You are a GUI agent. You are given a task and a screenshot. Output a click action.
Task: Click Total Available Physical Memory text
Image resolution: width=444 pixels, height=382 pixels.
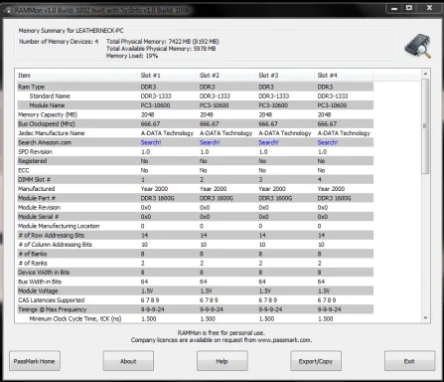[x=161, y=49]
